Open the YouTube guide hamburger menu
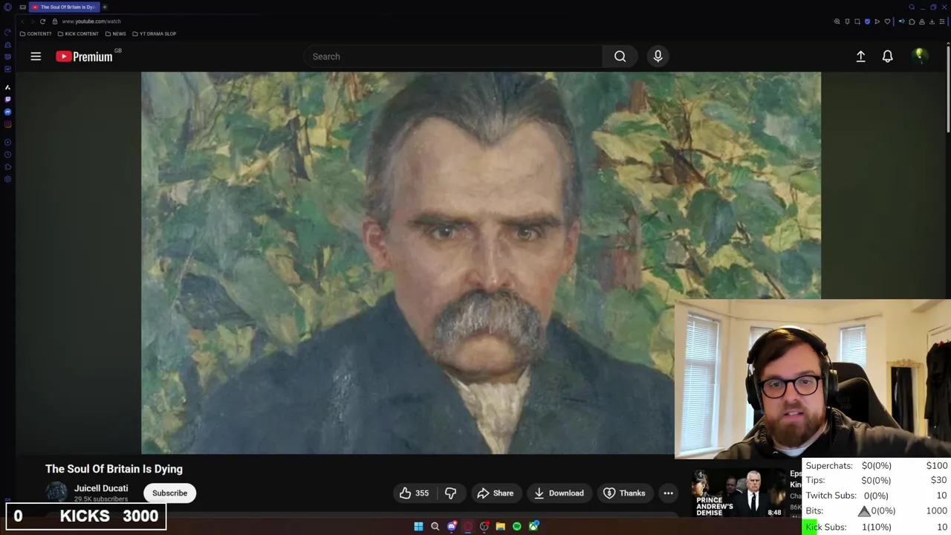The image size is (951, 535). tap(36, 56)
